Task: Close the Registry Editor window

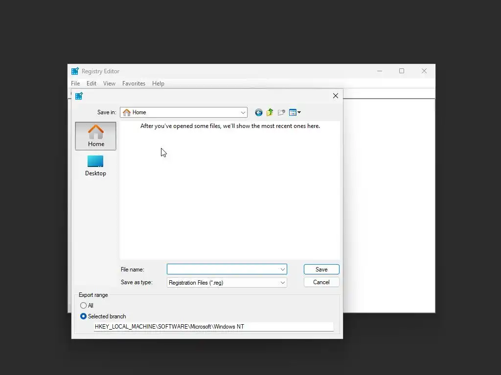Action: click(x=424, y=71)
